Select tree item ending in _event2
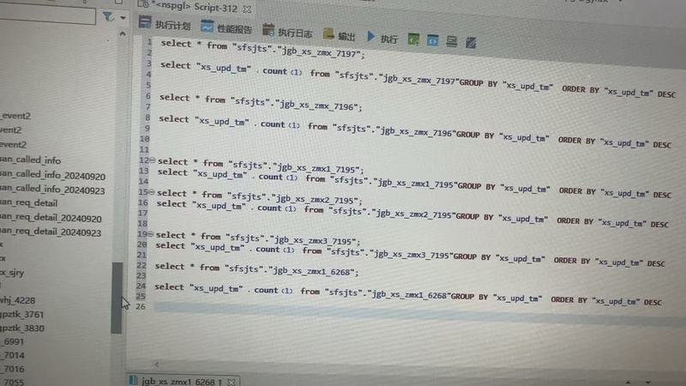 15,116
